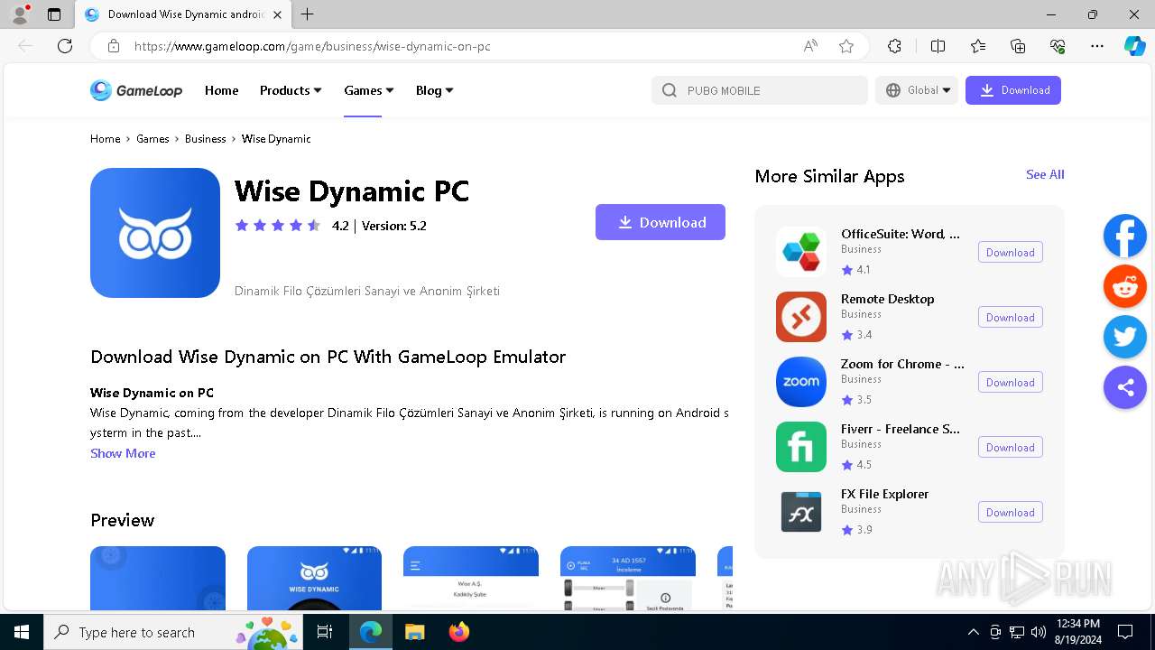Image resolution: width=1155 pixels, height=650 pixels.
Task: Click the Fiverr - Freelance S... title
Action: 901,429
